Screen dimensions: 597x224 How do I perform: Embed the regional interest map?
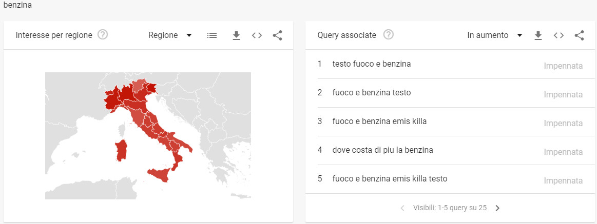[x=257, y=35]
